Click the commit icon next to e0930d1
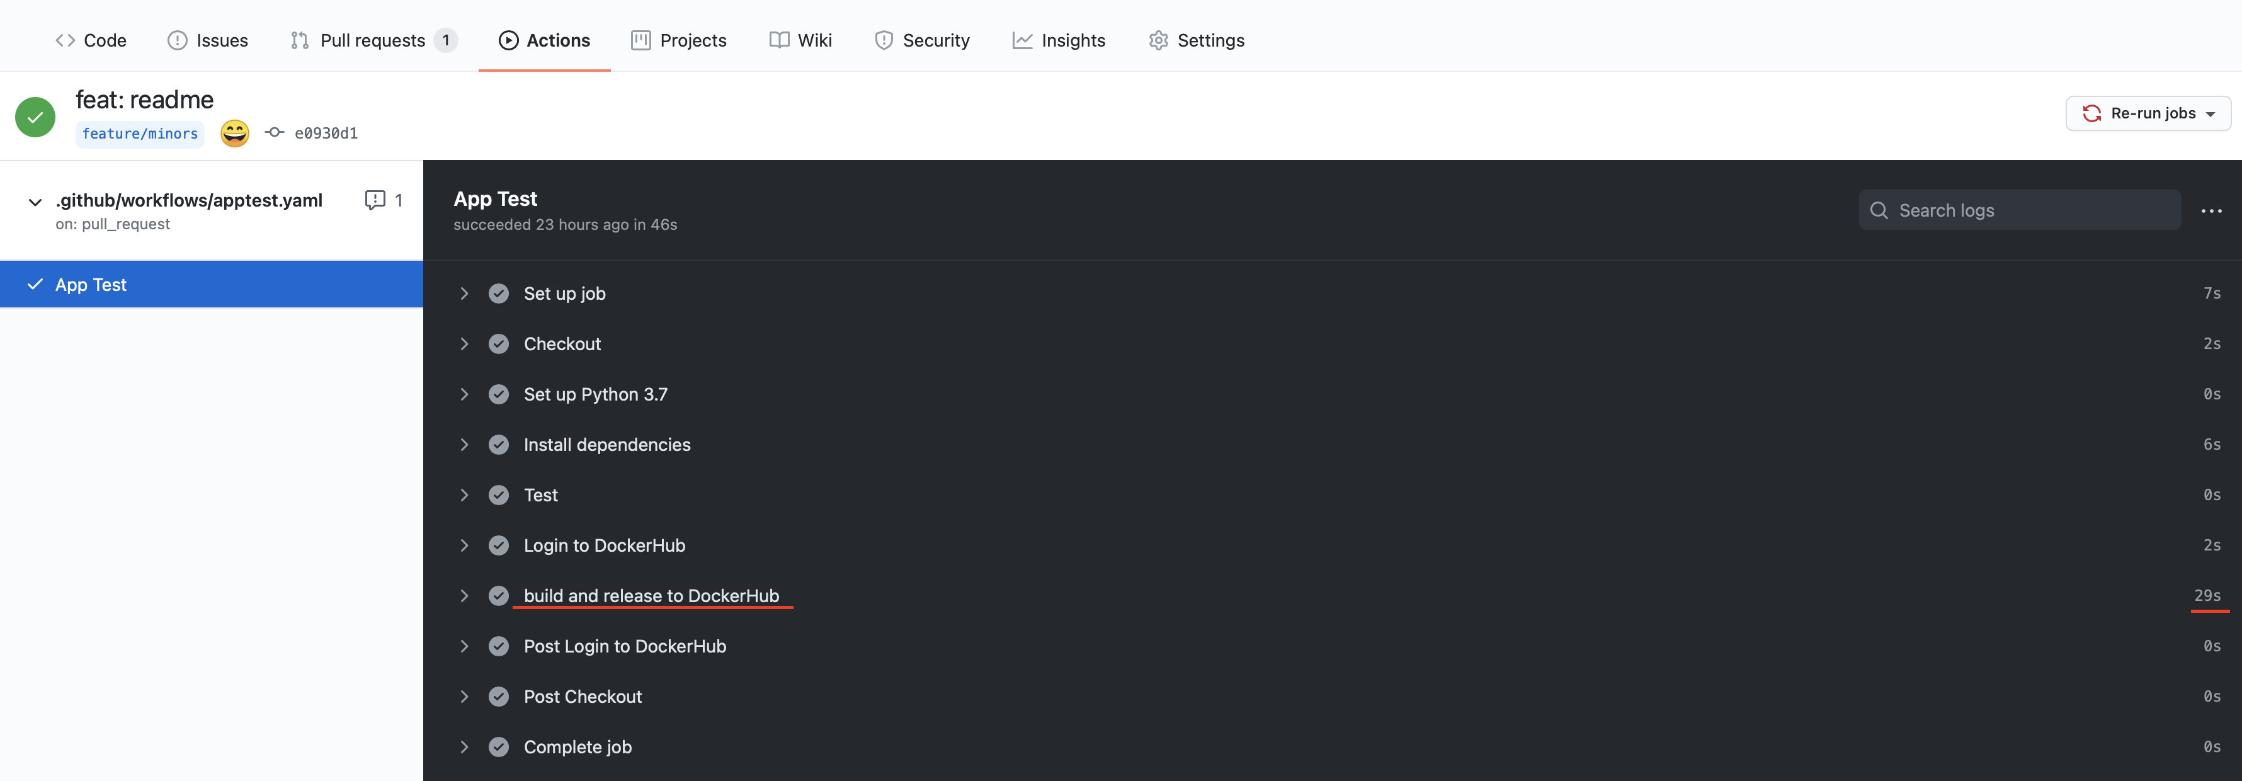Screen dimensions: 2242x781 pyautogui.click(x=274, y=132)
